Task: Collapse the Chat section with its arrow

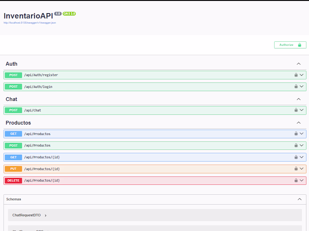Action: 298,99
